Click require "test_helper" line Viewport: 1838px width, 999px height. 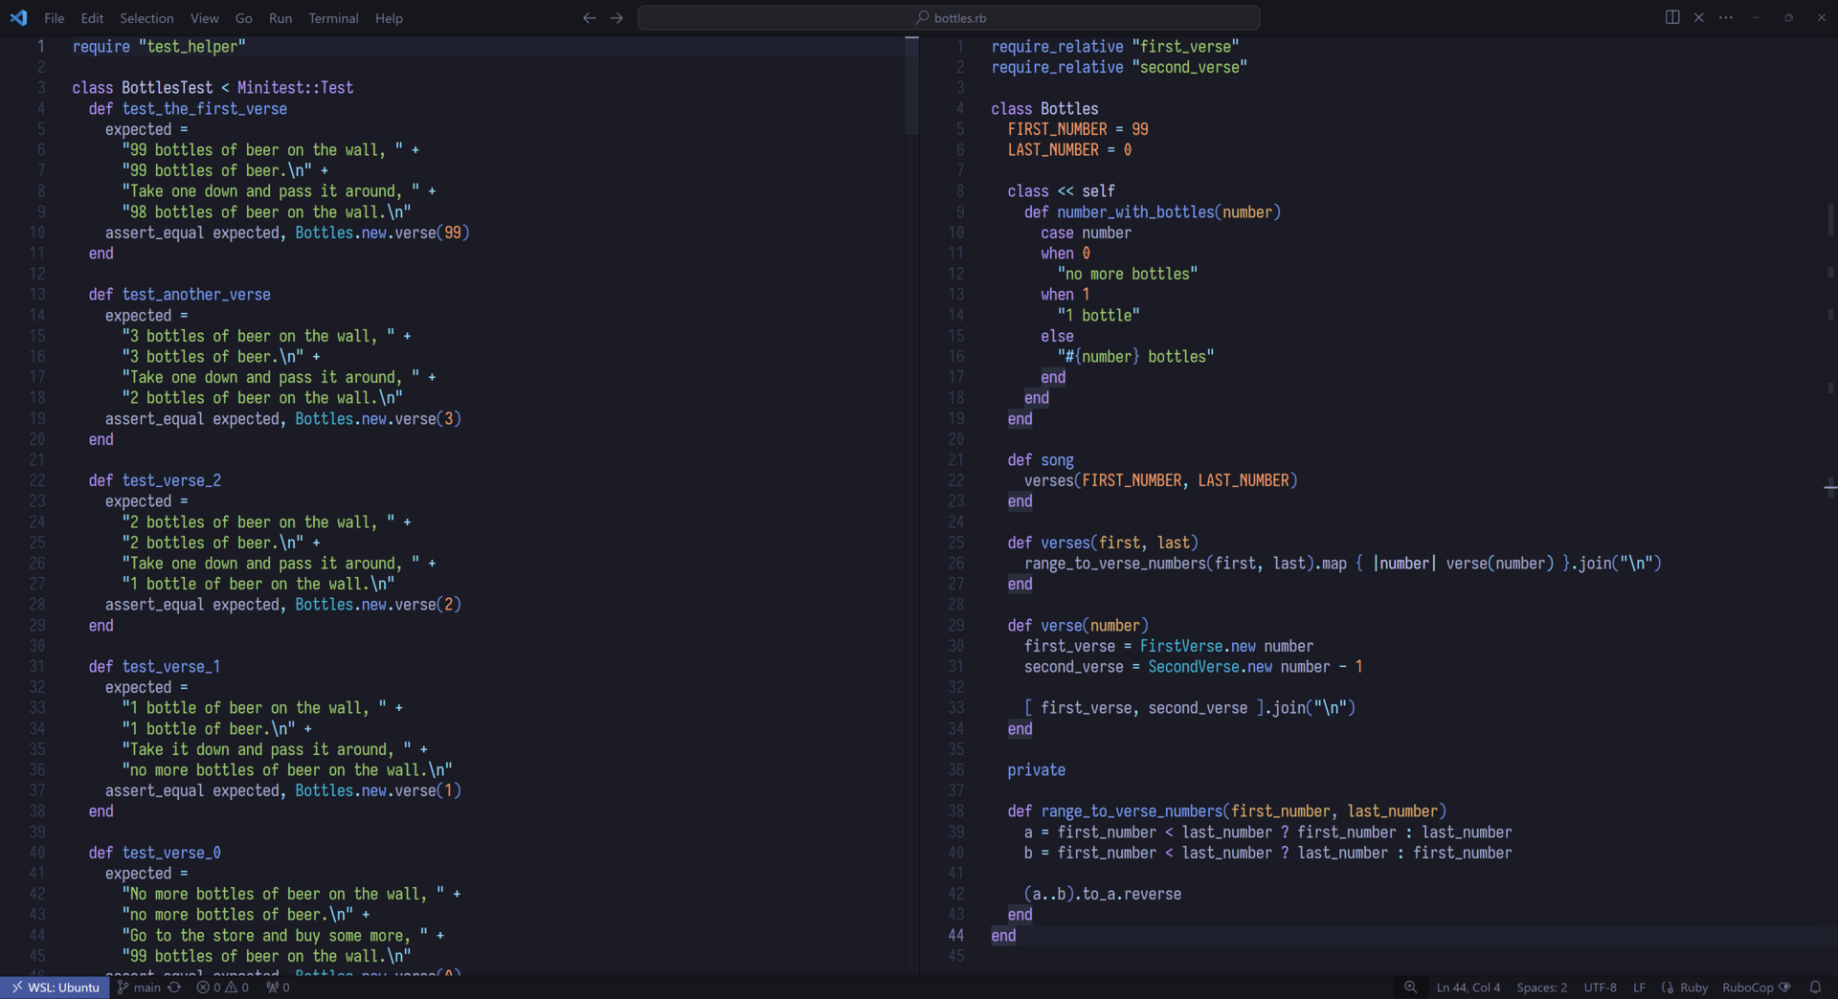click(159, 47)
